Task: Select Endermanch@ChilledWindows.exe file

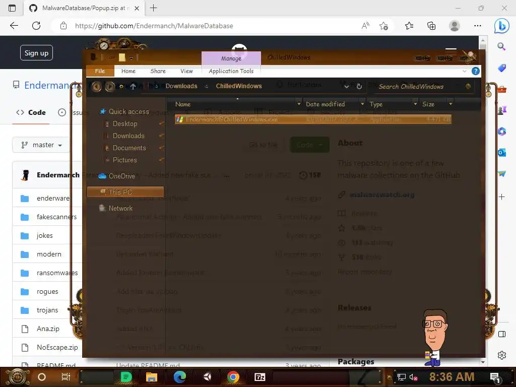Action: pos(313,119)
